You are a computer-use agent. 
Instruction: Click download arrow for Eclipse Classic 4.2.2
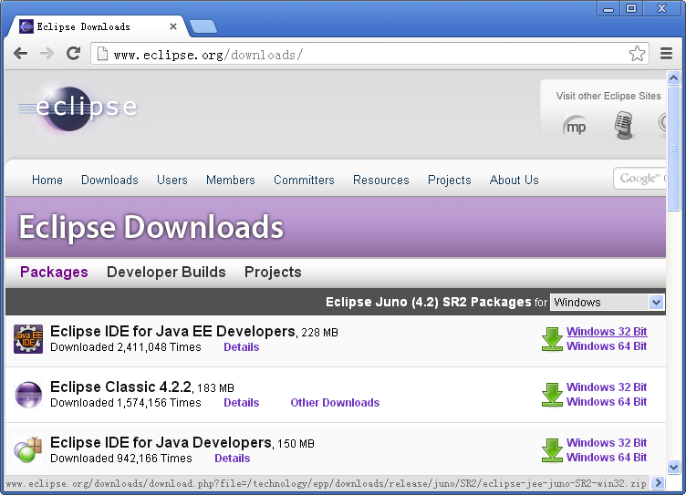click(x=552, y=395)
